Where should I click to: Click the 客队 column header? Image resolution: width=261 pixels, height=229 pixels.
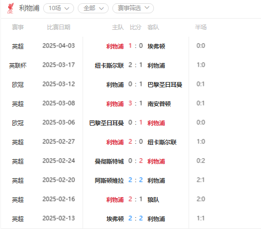tap(153, 27)
